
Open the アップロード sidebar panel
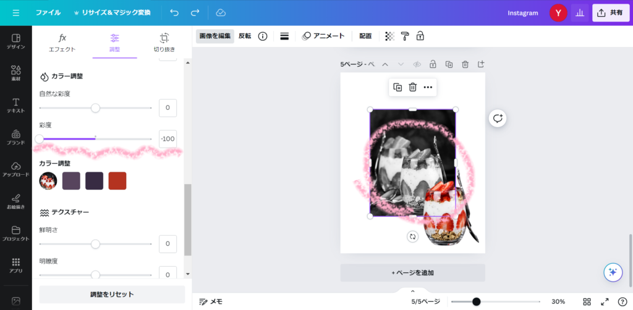15,170
